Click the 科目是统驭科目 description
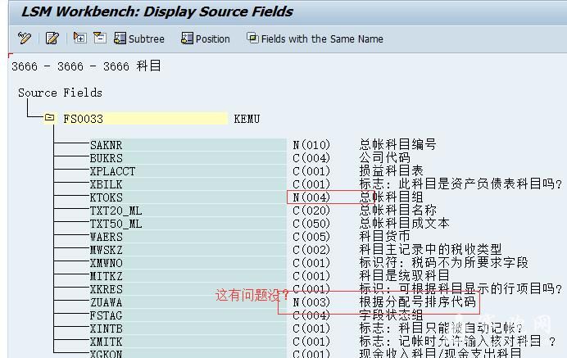The width and height of the screenshot is (567, 358). click(x=404, y=275)
